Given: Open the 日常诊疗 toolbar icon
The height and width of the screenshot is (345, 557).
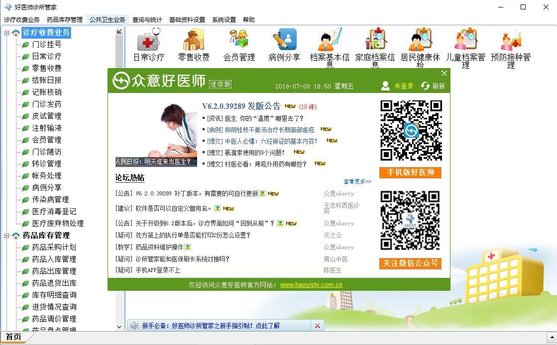Looking at the screenshot, I should (x=148, y=40).
